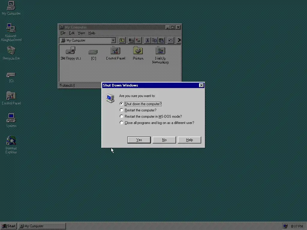The image size is (307, 230).
Task: Click the Copy toolbar icon
Action: pos(154,40)
